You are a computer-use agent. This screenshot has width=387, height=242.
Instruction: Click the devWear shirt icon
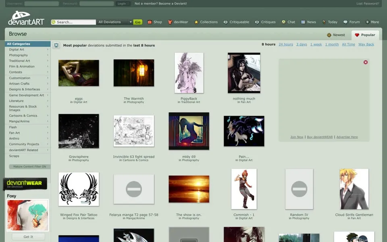point(170,22)
